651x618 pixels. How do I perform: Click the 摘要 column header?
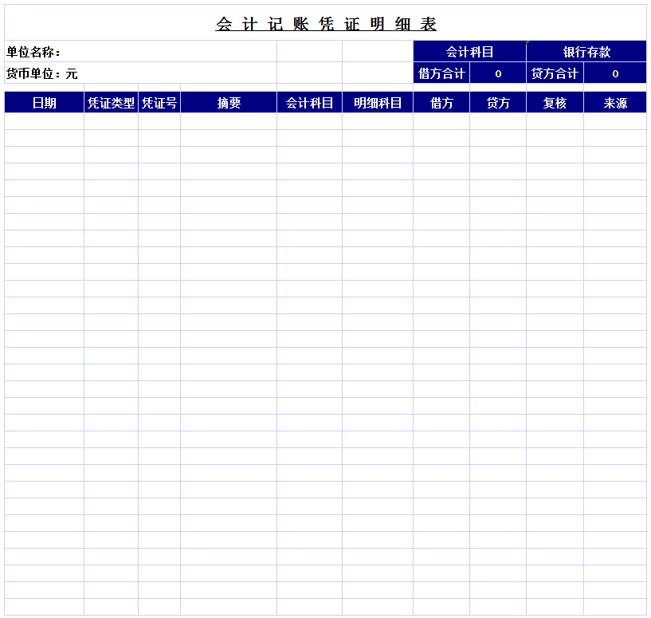(x=229, y=103)
